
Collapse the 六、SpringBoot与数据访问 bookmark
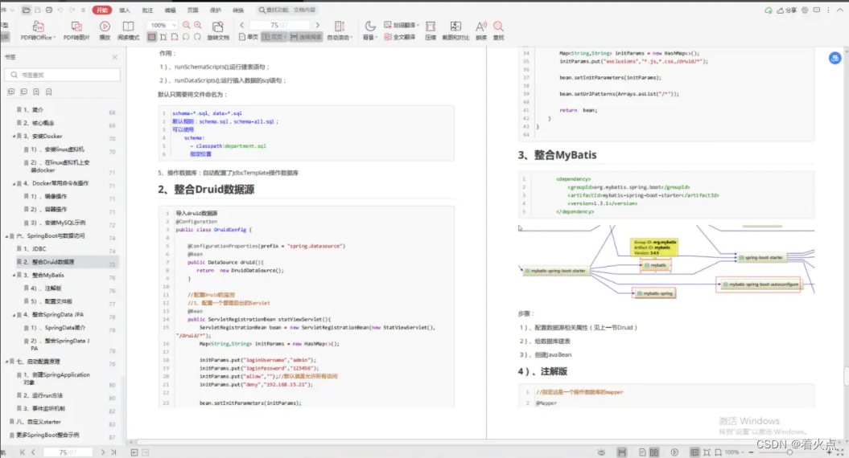pos(6,236)
